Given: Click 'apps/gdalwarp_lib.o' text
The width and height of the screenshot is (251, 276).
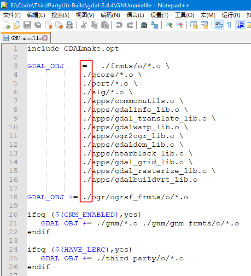Looking at the screenshot, I should 135,127.
